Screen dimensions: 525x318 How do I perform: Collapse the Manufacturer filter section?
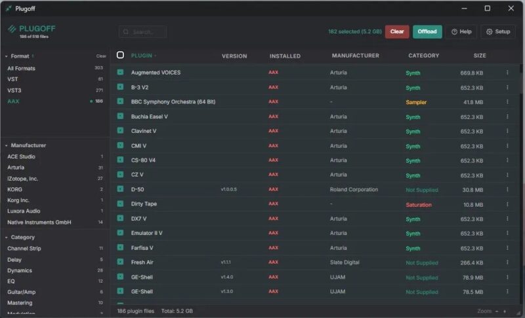[7, 145]
